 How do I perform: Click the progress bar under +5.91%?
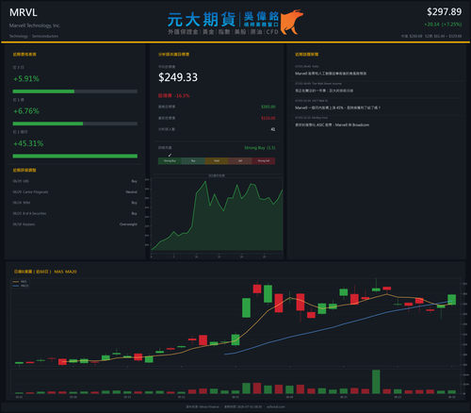pos(75,91)
